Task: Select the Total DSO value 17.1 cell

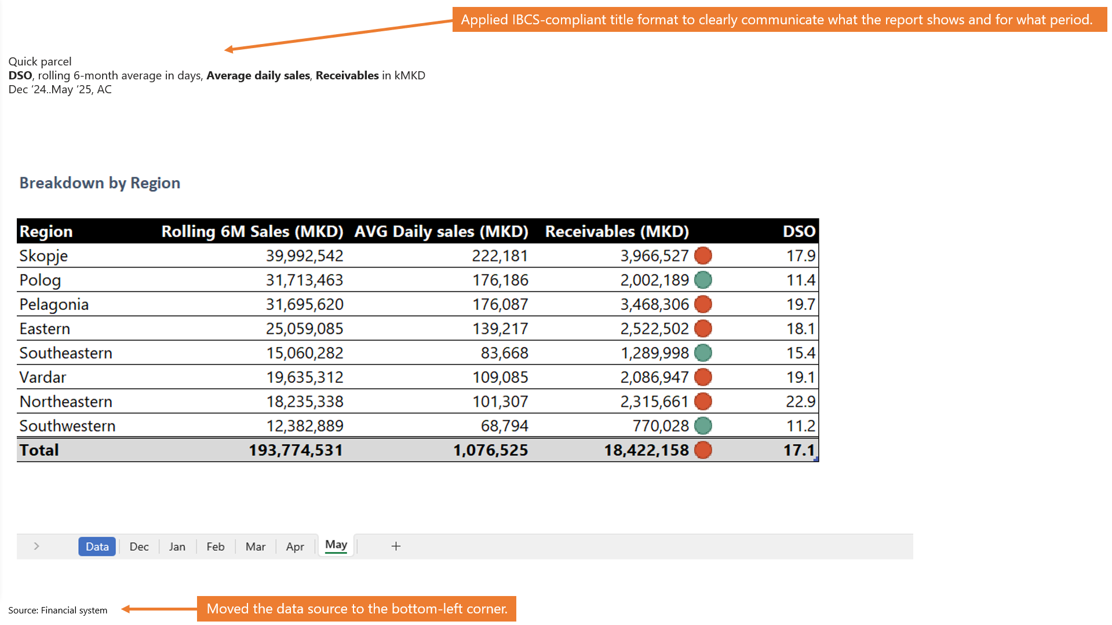Action: (799, 450)
